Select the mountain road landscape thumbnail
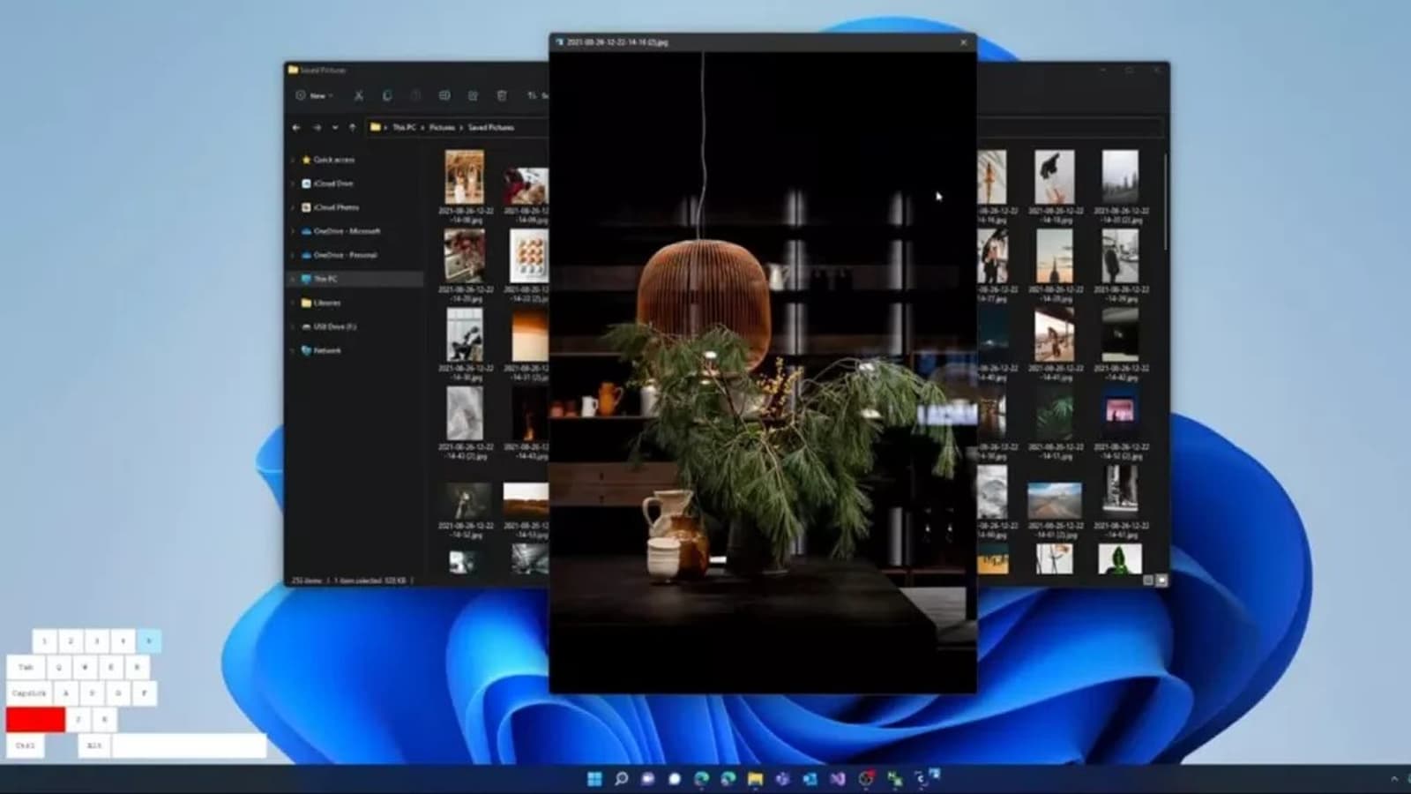Viewport: 1411px width, 794px height. (x=1055, y=500)
